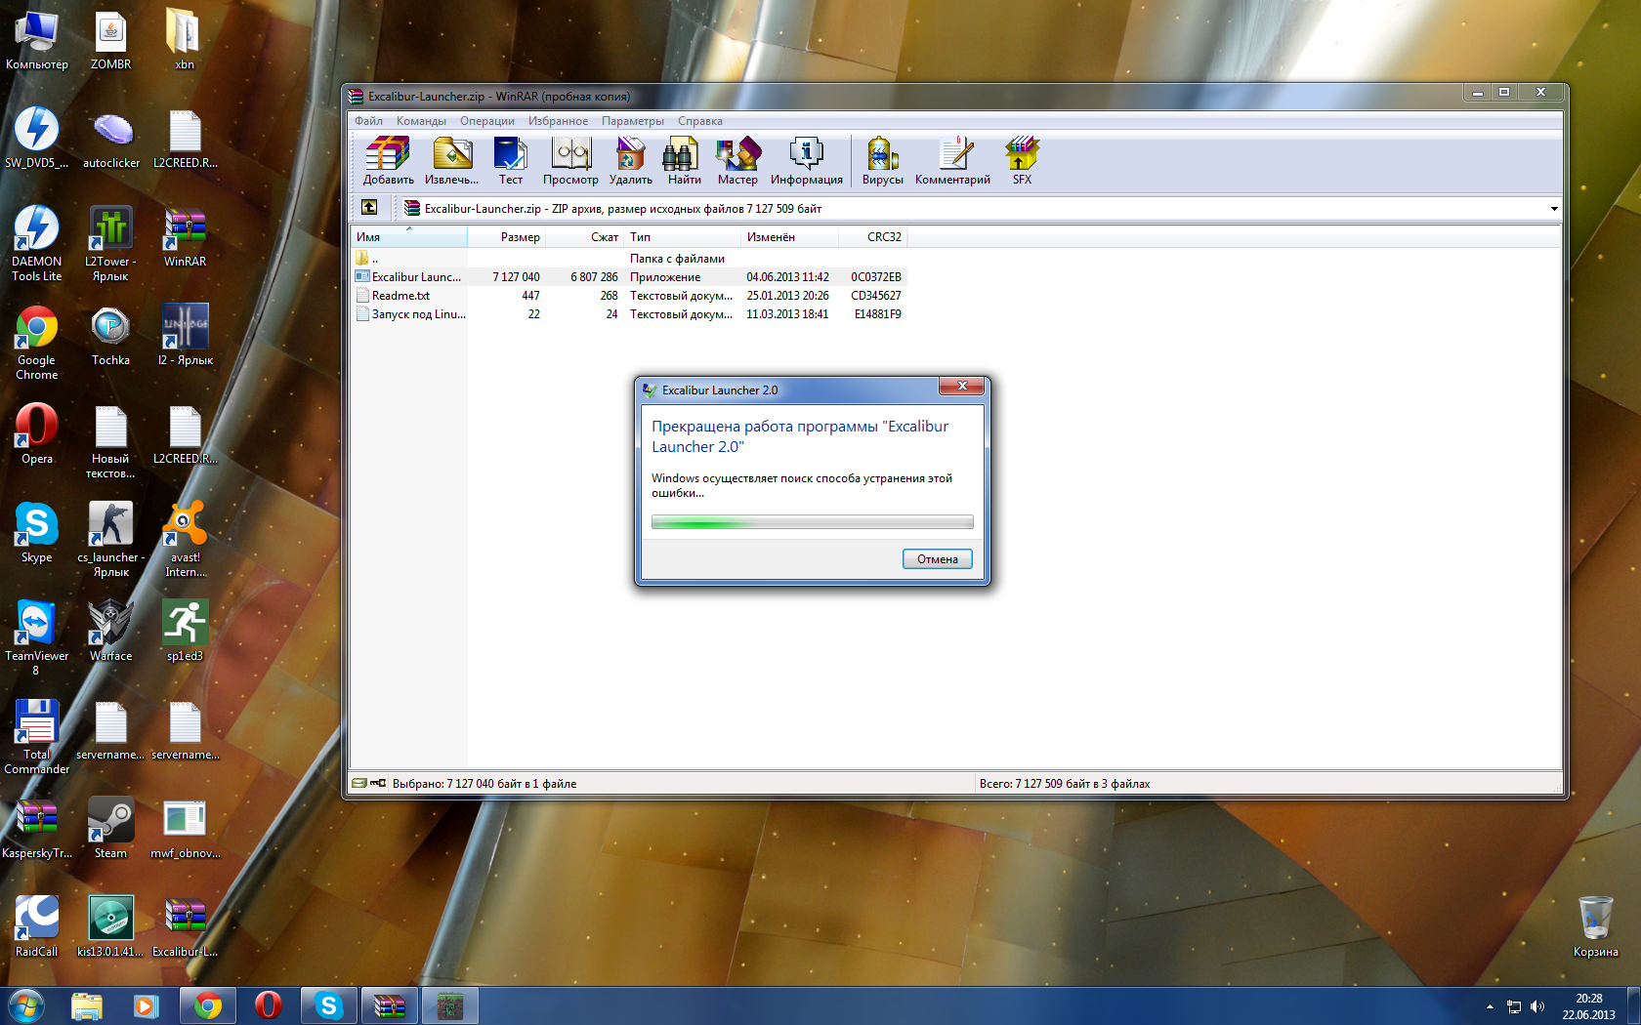
Task: Click the drive/key status bar icon
Action: click(369, 783)
